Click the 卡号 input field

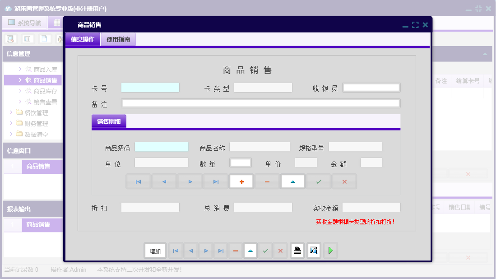tap(149, 87)
